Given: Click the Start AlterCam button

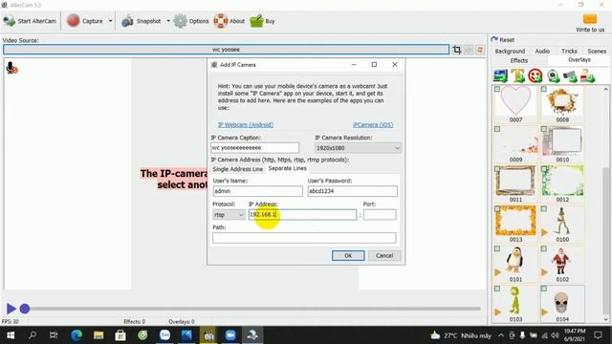Looking at the screenshot, I should (30, 21).
